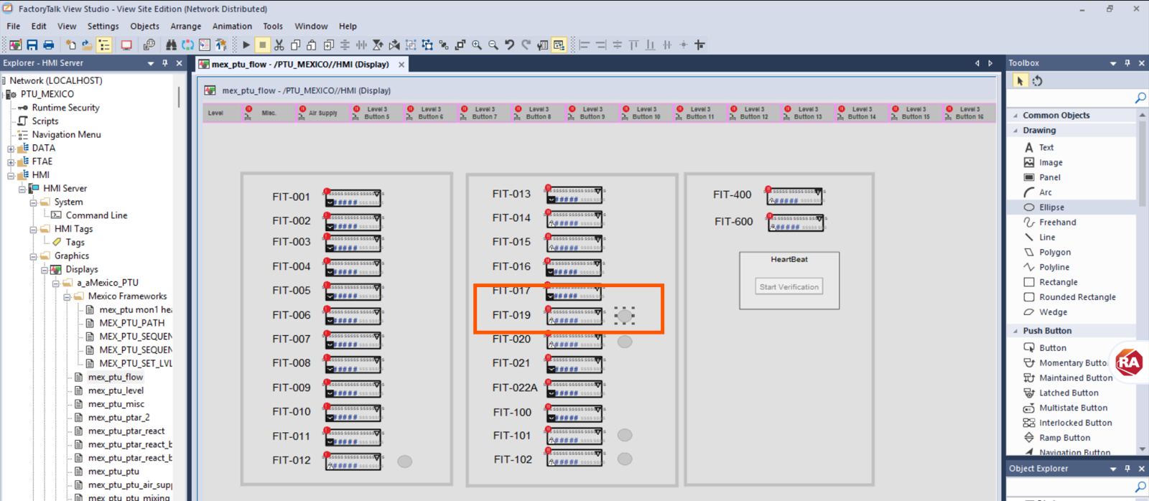
Task: Click the Copy icon in the toolbar
Action: [296, 45]
